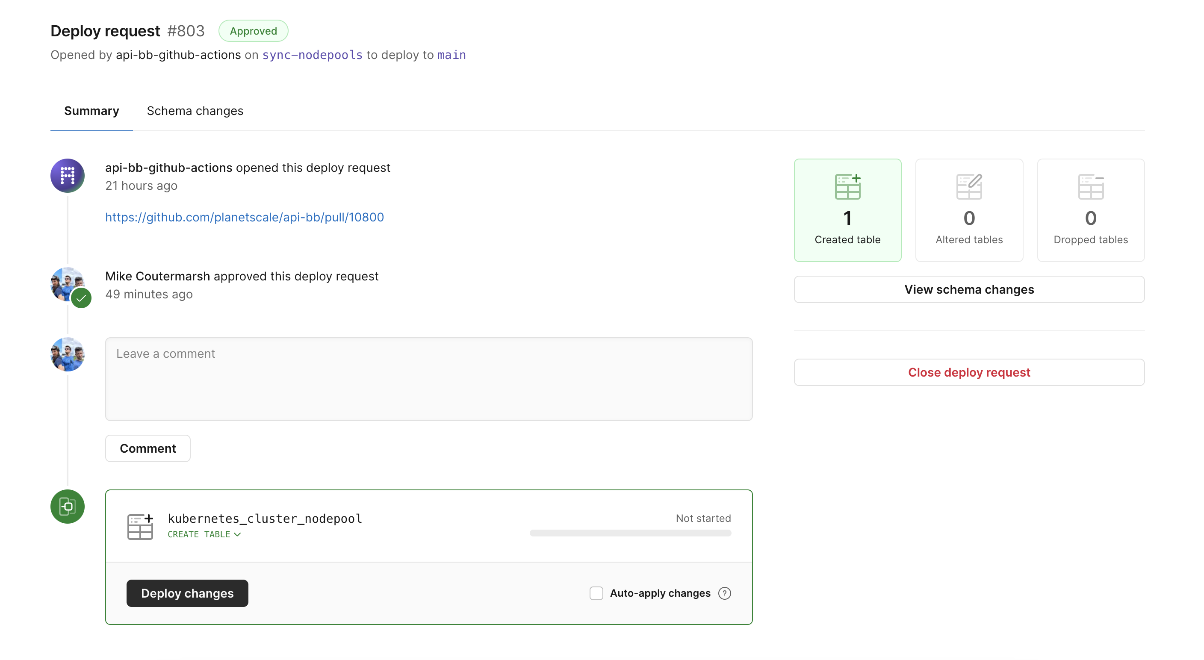Open Schema changes tab
This screenshot has width=1204, height=660.
(x=194, y=111)
